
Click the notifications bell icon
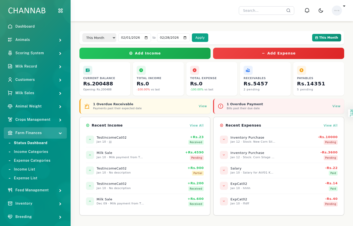tap(307, 10)
